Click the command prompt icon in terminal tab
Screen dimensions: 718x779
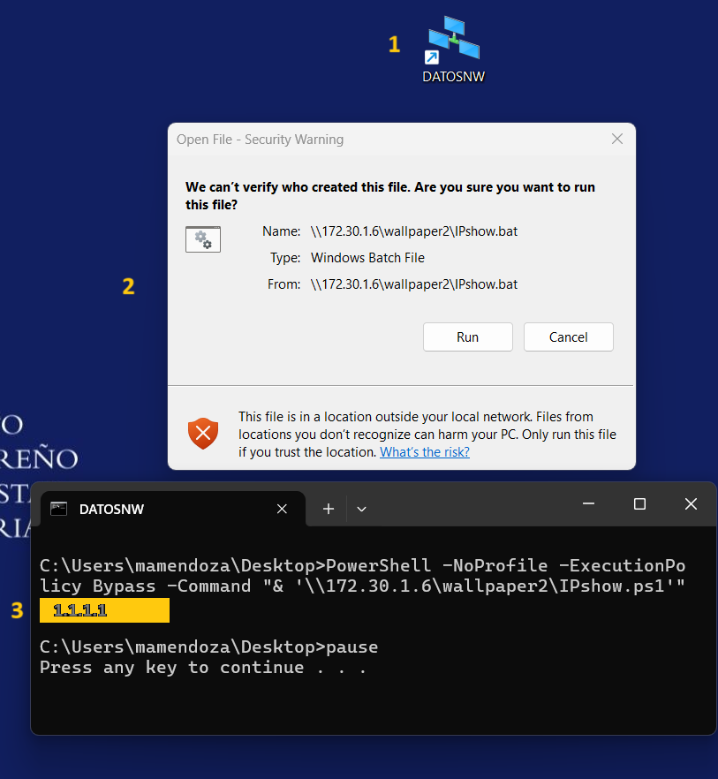point(59,509)
